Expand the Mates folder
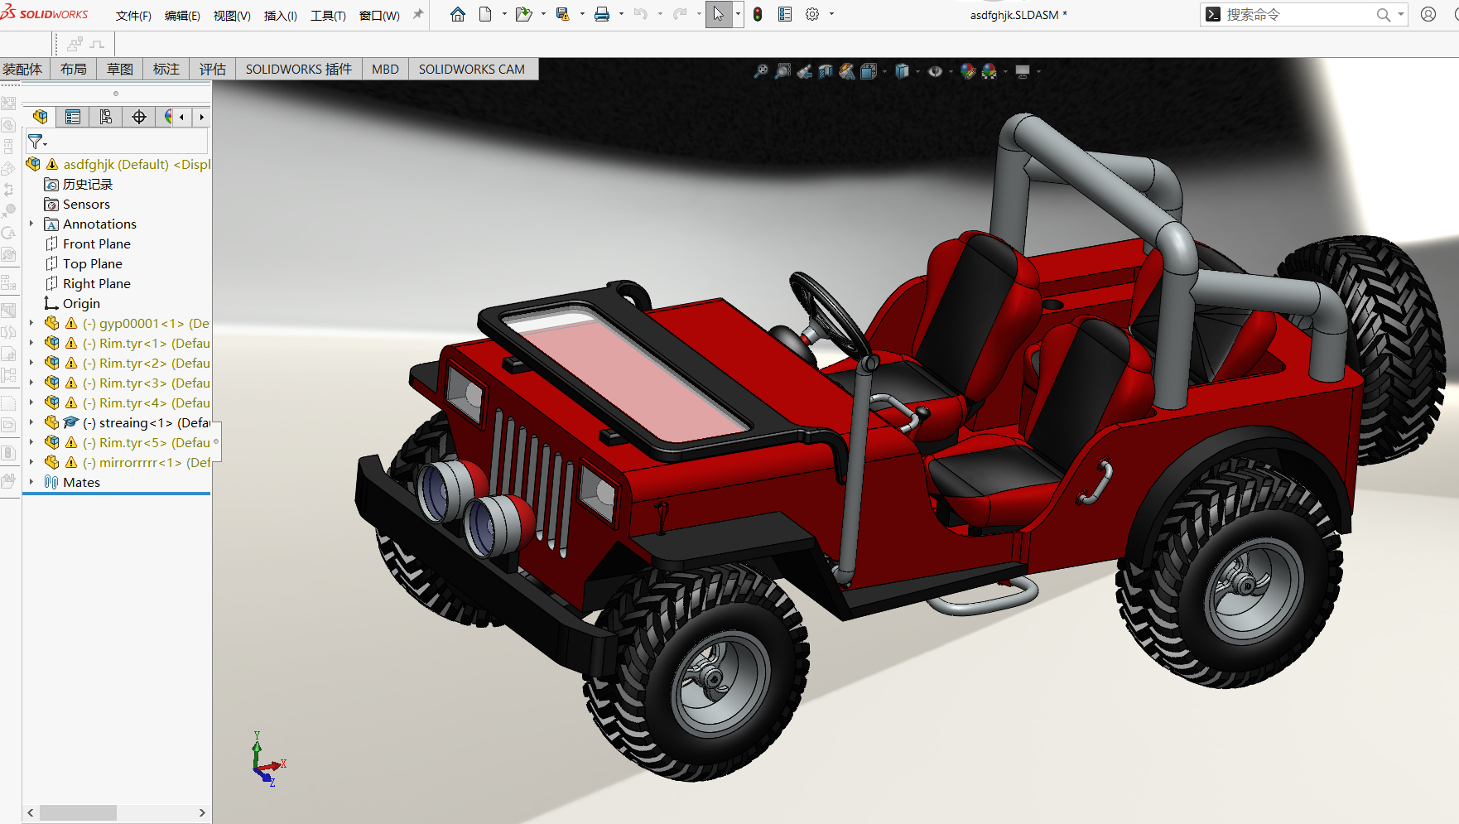Image resolution: width=1459 pixels, height=824 pixels. click(31, 482)
